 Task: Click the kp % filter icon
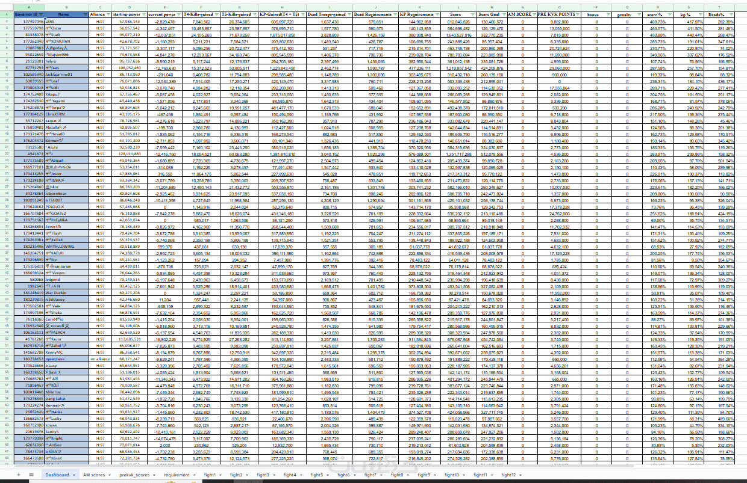coord(701,14)
